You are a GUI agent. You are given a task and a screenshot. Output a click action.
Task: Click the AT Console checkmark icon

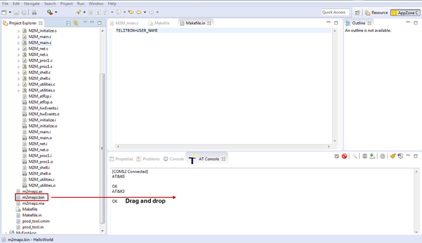[x=336, y=156]
